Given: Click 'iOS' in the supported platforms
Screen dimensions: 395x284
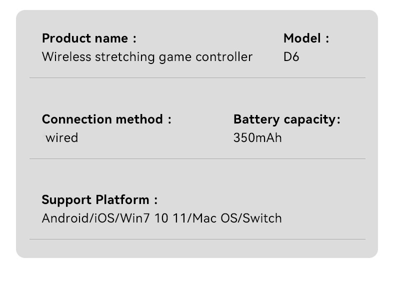Looking at the screenshot, I should click(x=104, y=218).
